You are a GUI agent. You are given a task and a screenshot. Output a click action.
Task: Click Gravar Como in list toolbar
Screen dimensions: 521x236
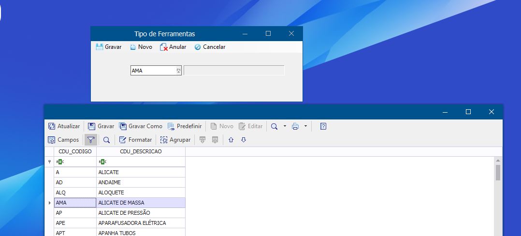(141, 126)
